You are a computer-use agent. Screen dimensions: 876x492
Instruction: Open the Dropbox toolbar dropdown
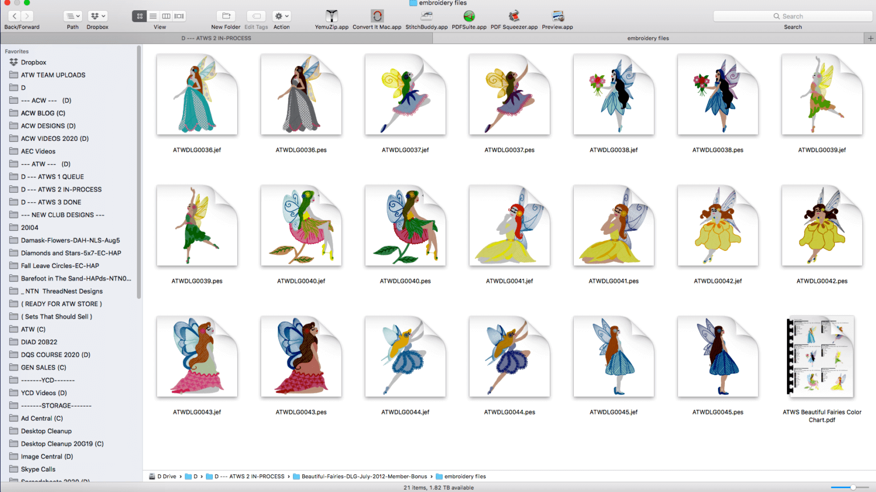97,16
